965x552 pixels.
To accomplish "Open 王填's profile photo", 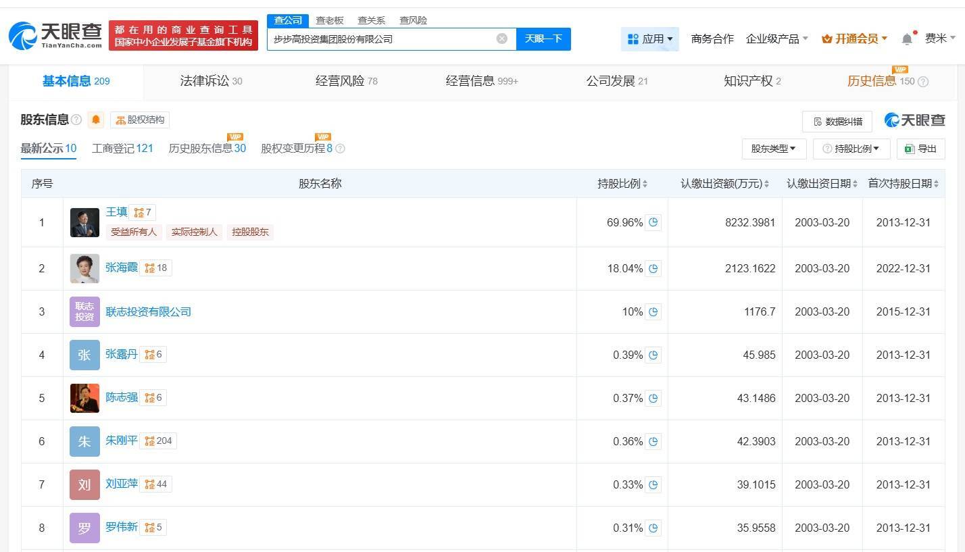I will 84,222.
